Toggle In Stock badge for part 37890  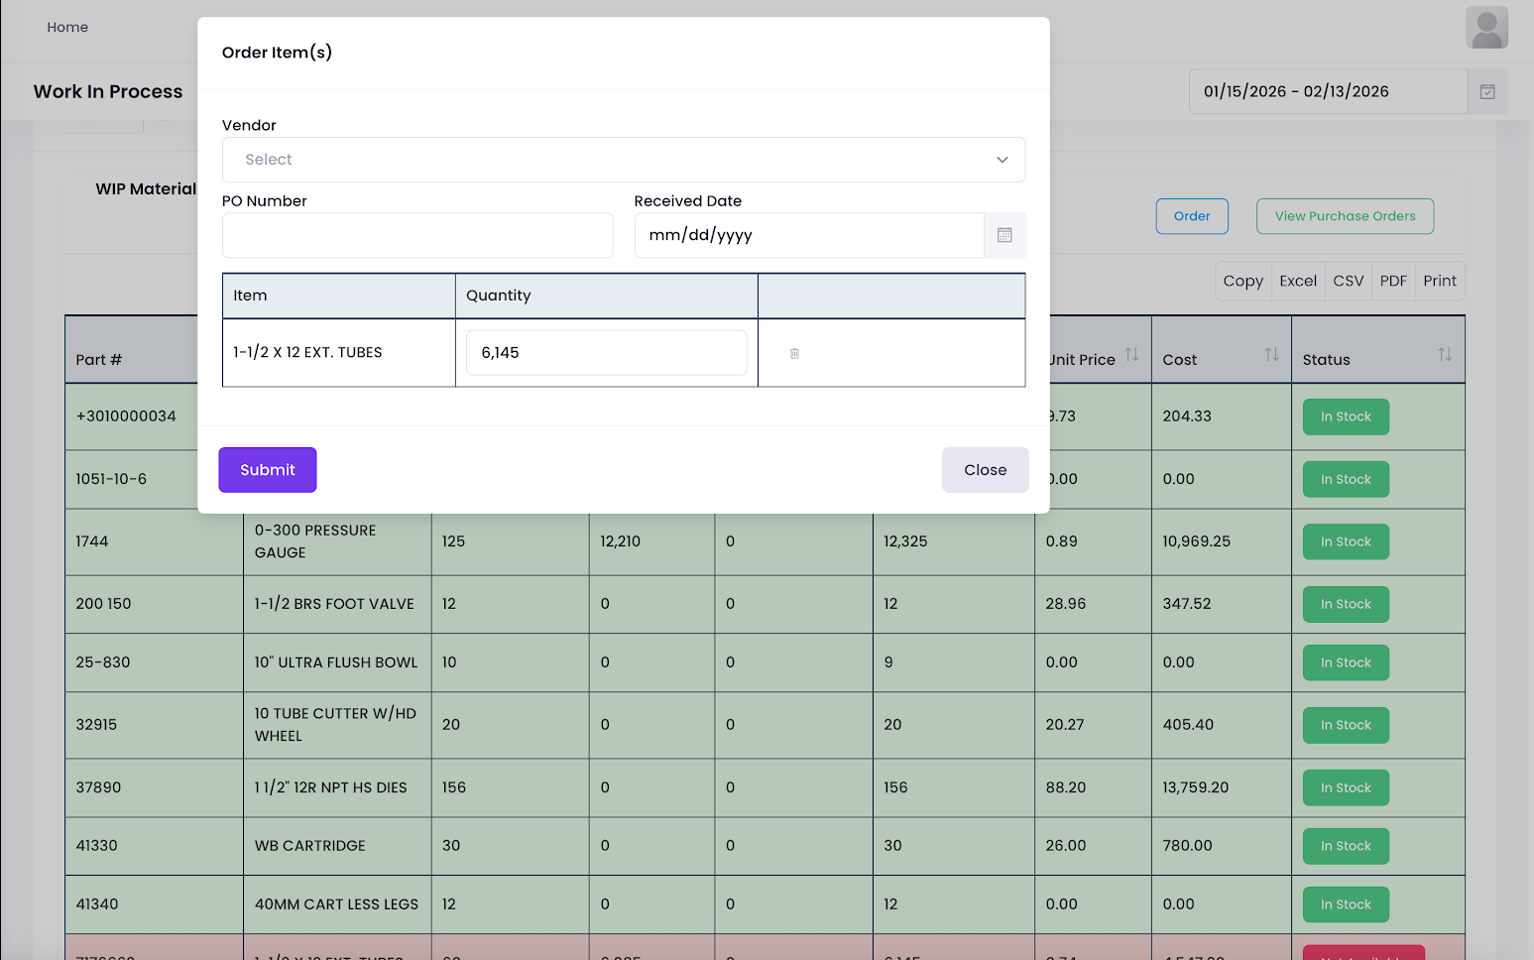1345,787
